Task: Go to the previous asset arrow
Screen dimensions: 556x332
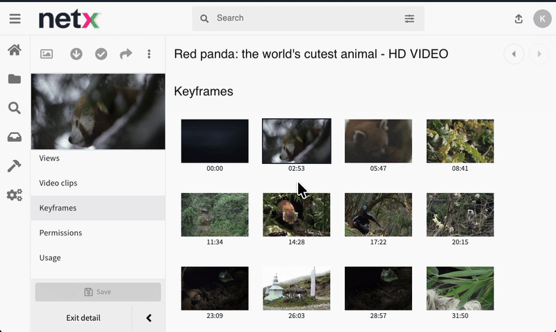Action: pos(514,53)
